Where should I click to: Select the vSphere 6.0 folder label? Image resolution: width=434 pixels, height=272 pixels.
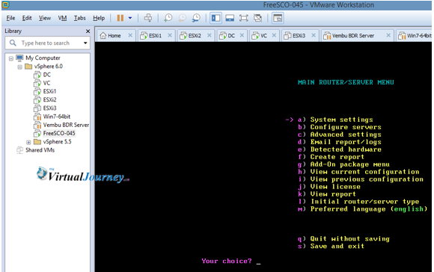point(48,67)
